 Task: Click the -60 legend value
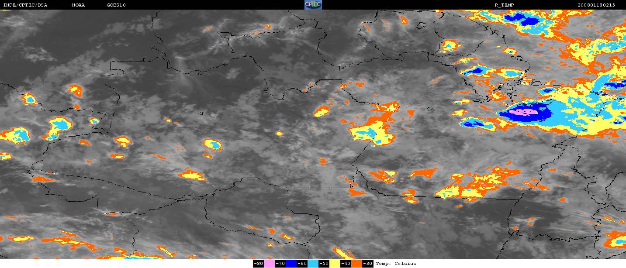(x=302, y=264)
